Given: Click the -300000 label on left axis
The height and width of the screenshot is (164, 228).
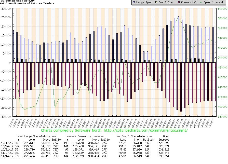Looking at the screenshot, I should pyautogui.click(x=6, y=117).
